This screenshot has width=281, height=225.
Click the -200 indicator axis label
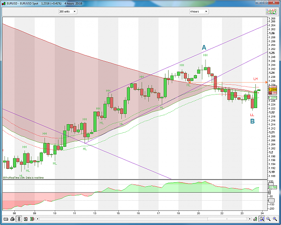coord(272,209)
